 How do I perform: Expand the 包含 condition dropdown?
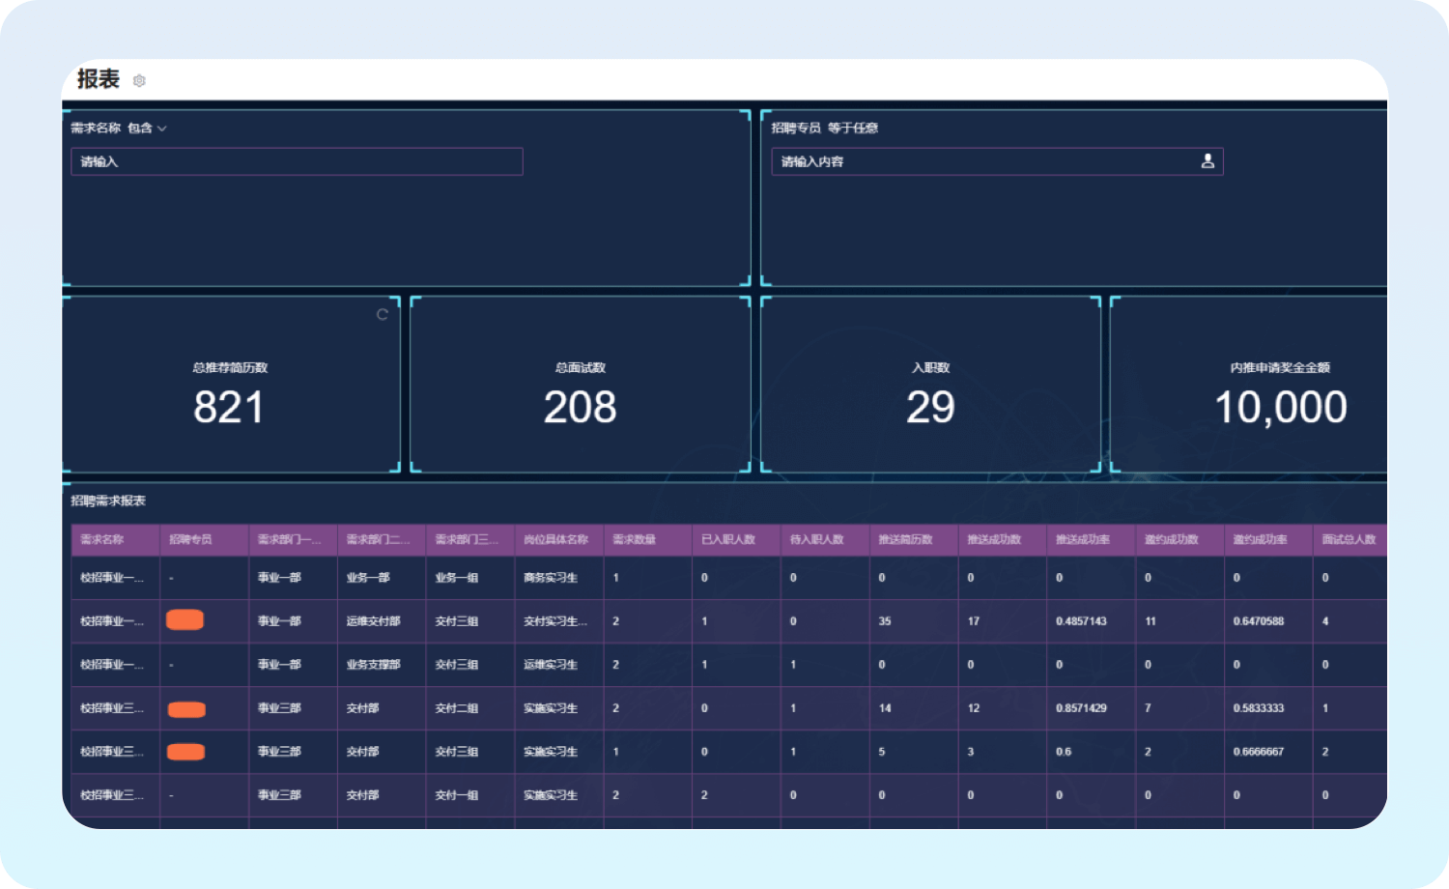click(148, 129)
